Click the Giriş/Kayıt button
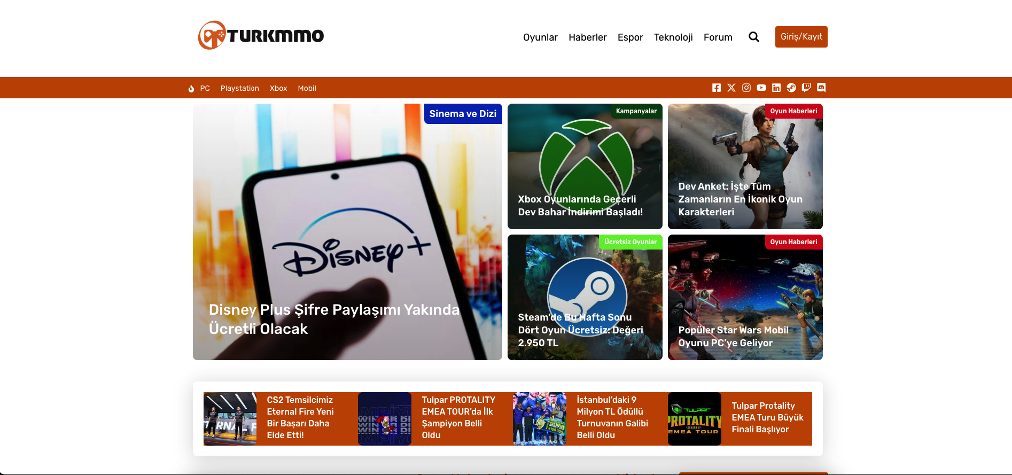 point(801,37)
